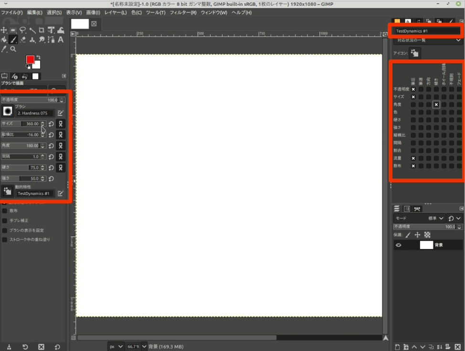This screenshot has width=465, height=351.
Task: Click the TestDynamics #1 name field
Action: tap(427, 31)
